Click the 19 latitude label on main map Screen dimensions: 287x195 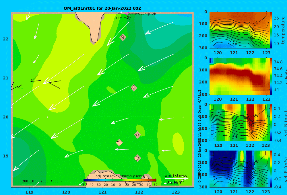5,156
